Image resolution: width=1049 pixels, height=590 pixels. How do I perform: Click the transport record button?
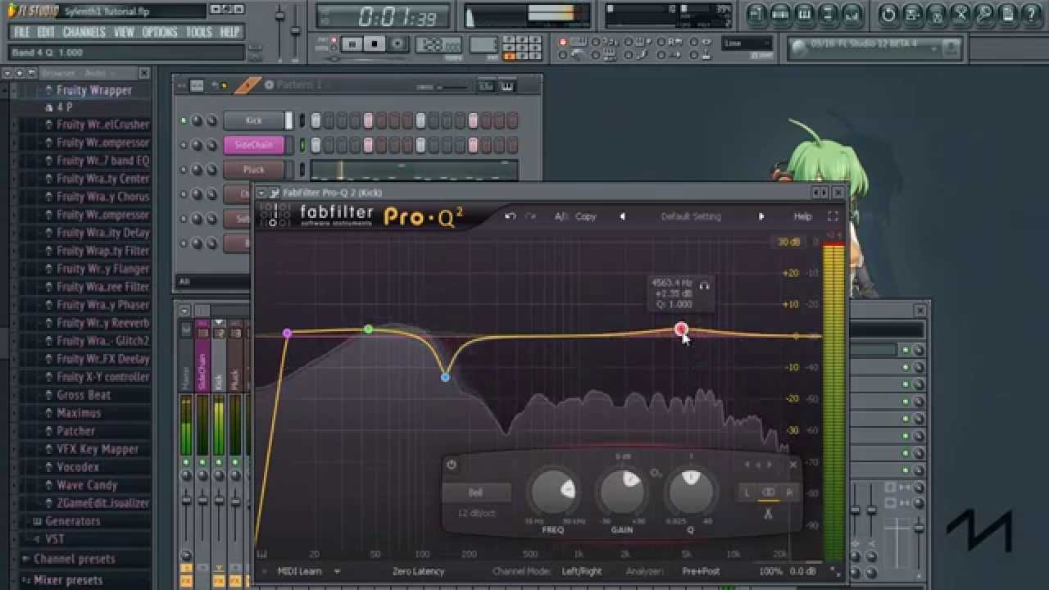click(x=397, y=44)
